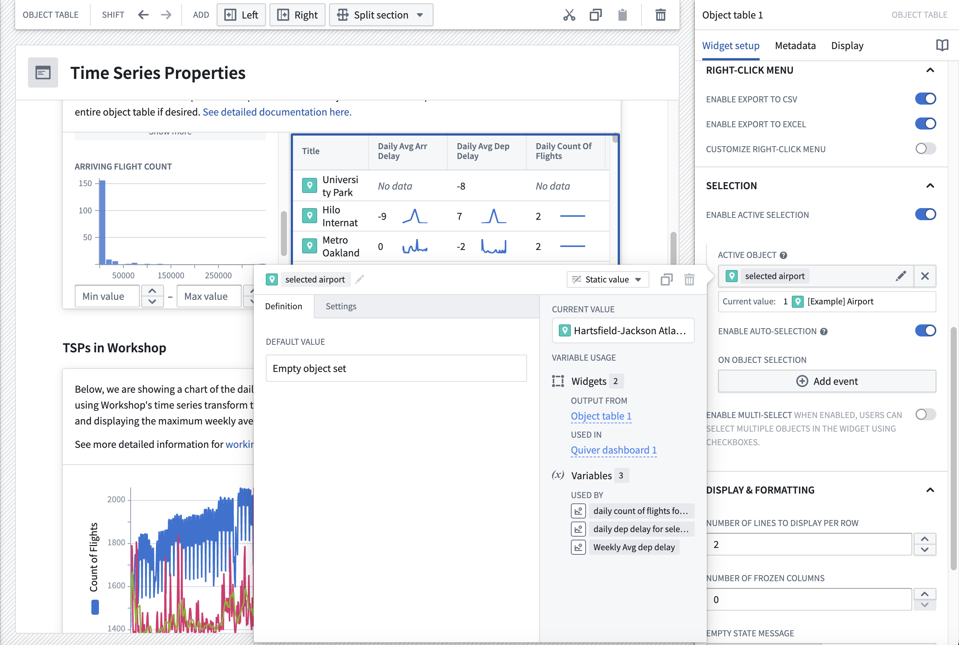
Task: Open help for Enable Auto-Selection
Action: click(x=824, y=332)
